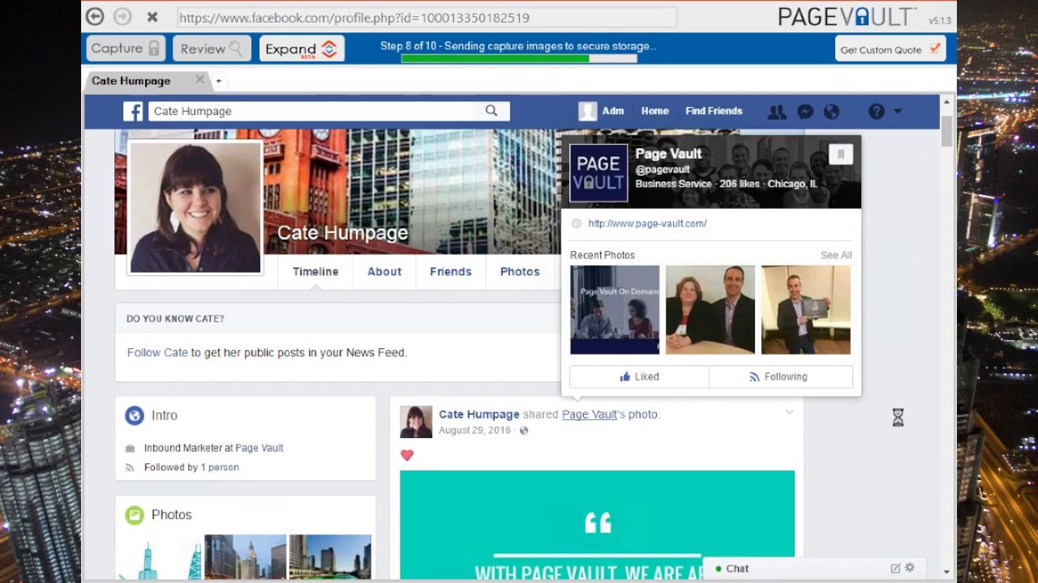The image size is (1038, 583).
Task: Open the notifications globe icon
Action: (831, 112)
